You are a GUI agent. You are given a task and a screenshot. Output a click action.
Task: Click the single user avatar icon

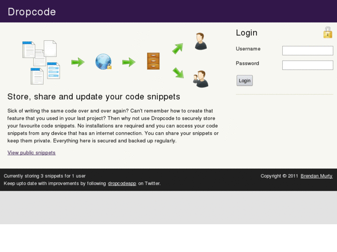201,41
